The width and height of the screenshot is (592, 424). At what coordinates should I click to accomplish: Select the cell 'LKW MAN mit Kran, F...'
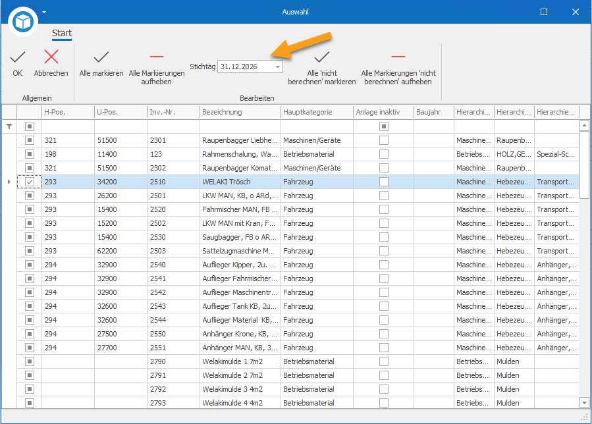(x=240, y=223)
